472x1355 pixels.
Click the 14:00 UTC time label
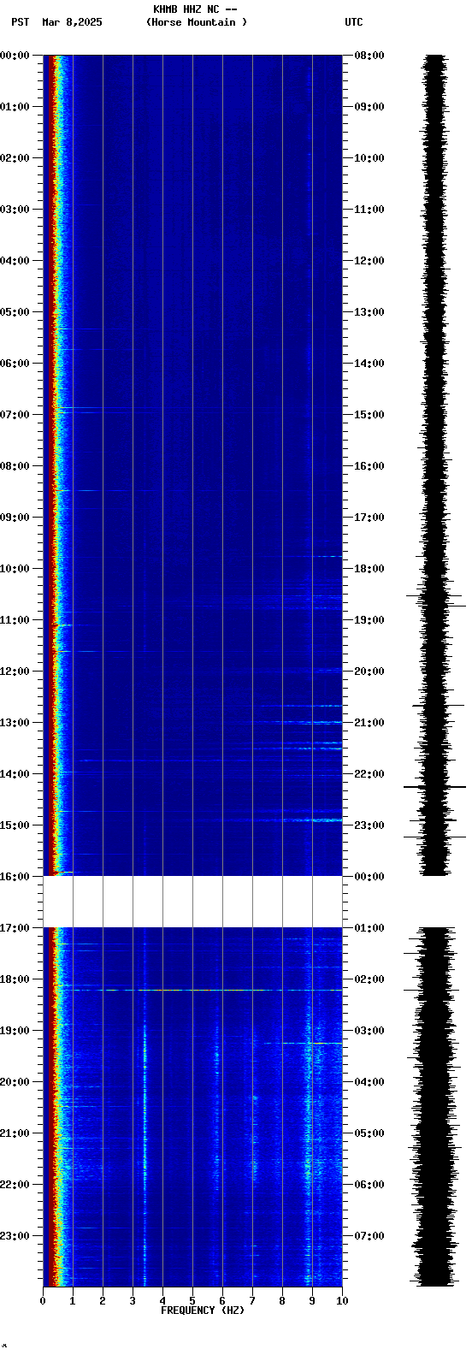(369, 364)
